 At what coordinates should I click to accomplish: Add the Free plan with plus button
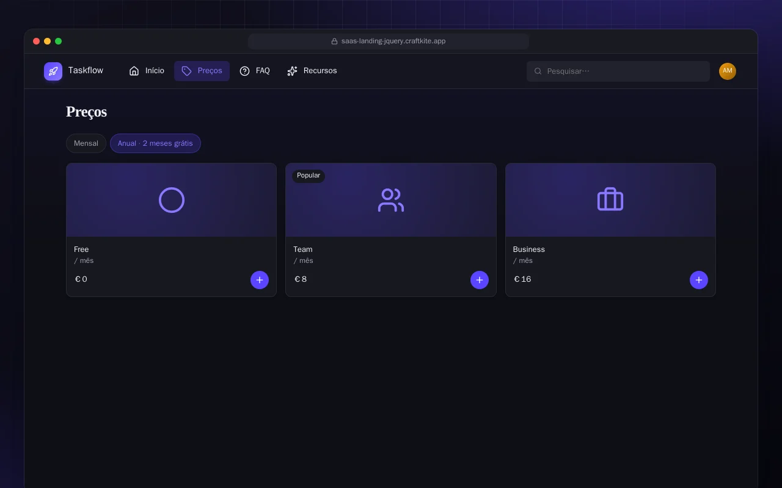point(260,280)
